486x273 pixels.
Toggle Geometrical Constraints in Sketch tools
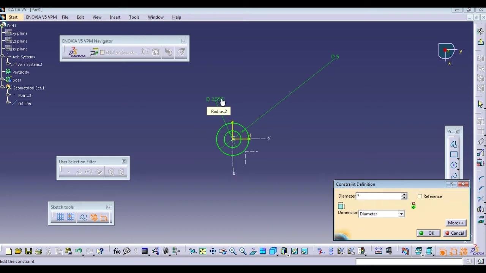coord(94,217)
